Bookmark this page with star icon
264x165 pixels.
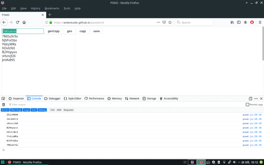(x=170, y=22)
